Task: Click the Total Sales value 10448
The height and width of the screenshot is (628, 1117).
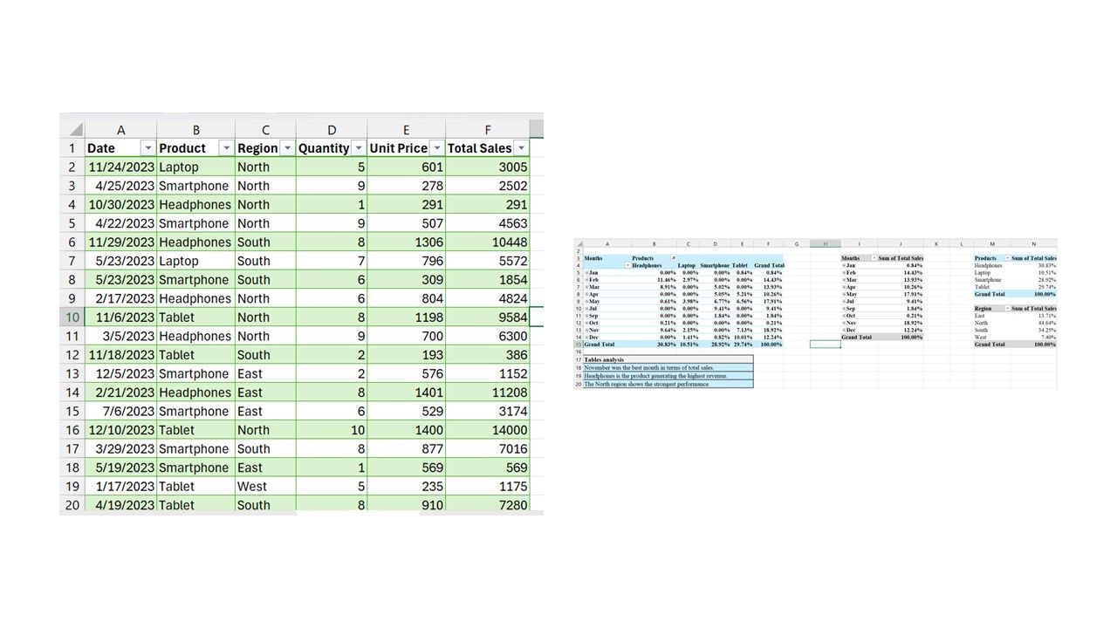Action: point(488,242)
